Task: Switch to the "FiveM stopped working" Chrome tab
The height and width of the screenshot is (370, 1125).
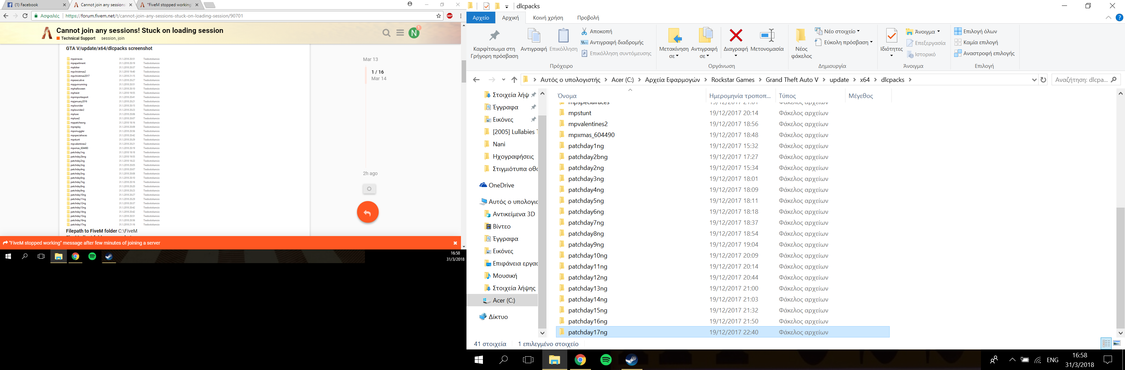Action: coord(168,5)
